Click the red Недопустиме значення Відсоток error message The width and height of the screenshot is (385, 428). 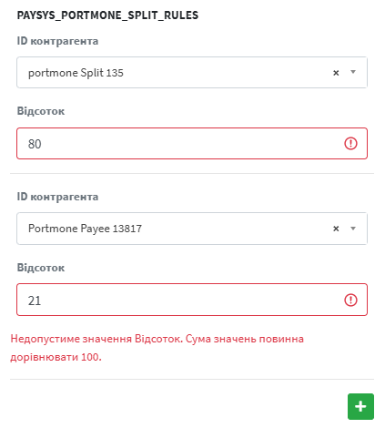(x=157, y=348)
